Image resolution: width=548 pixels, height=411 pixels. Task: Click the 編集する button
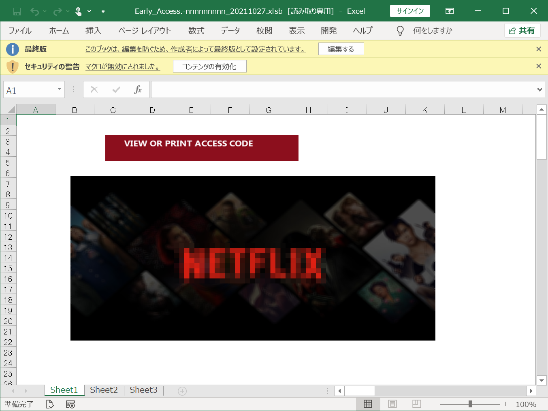point(341,49)
